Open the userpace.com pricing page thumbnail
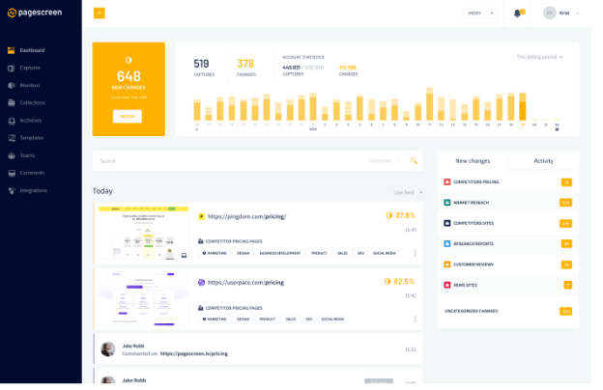The image size is (603, 390). (143, 299)
